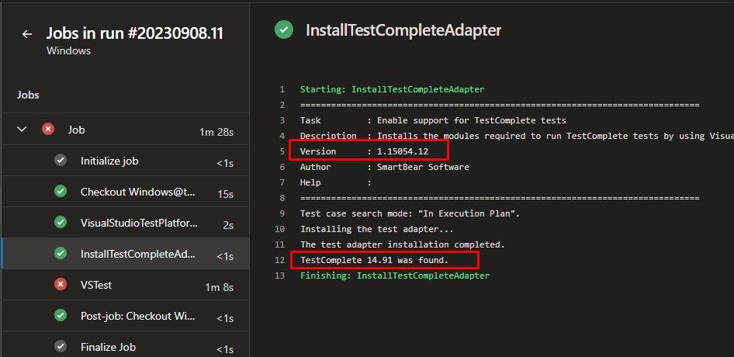The image size is (734, 357).
Task: Open the VisualStudioTestPlatform step log
Action: point(139,223)
